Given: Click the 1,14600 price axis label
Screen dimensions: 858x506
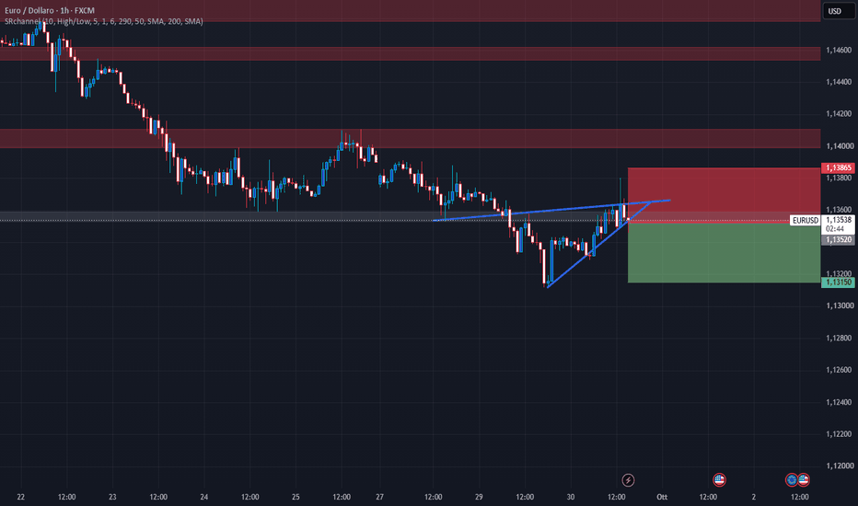Looking at the screenshot, I should pyautogui.click(x=839, y=50).
